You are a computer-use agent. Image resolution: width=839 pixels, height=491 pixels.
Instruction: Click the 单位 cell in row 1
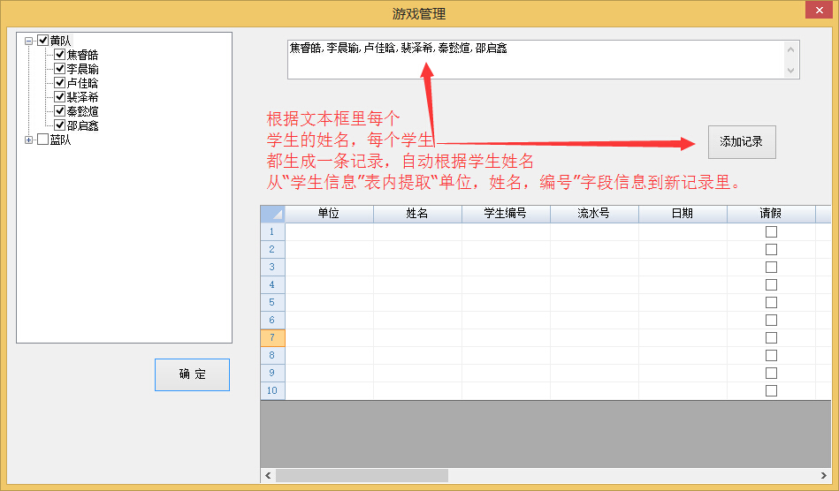point(329,232)
